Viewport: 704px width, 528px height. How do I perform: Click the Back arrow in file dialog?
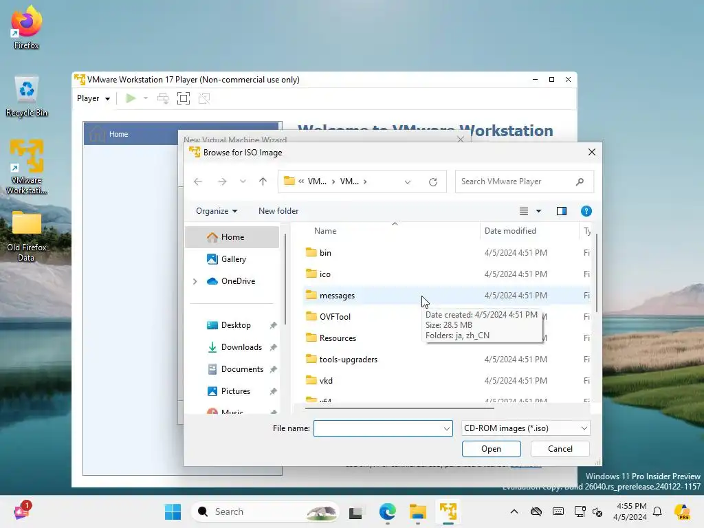198,181
